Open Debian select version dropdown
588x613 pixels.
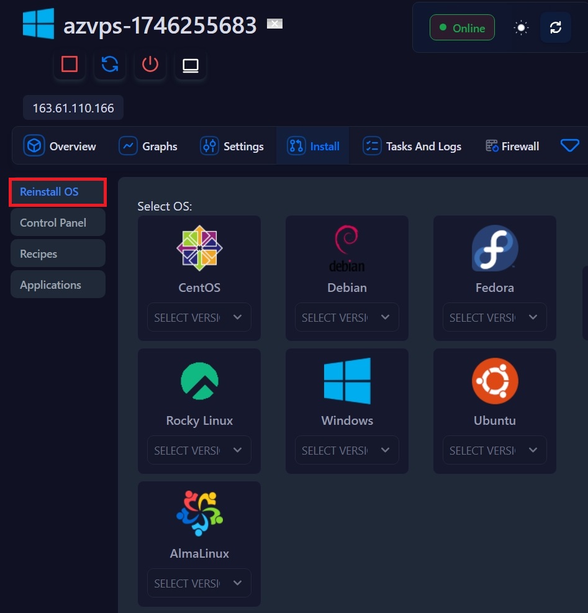pos(346,317)
